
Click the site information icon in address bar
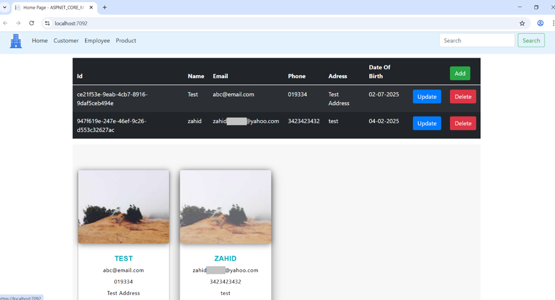47,23
